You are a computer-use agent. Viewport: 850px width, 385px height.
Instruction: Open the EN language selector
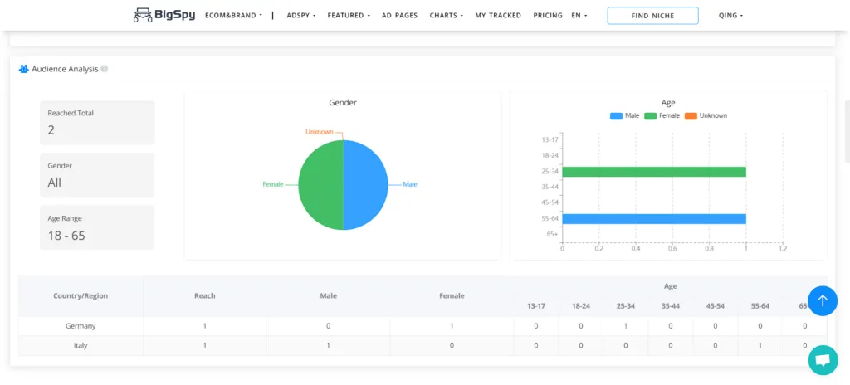(x=579, y=16)
